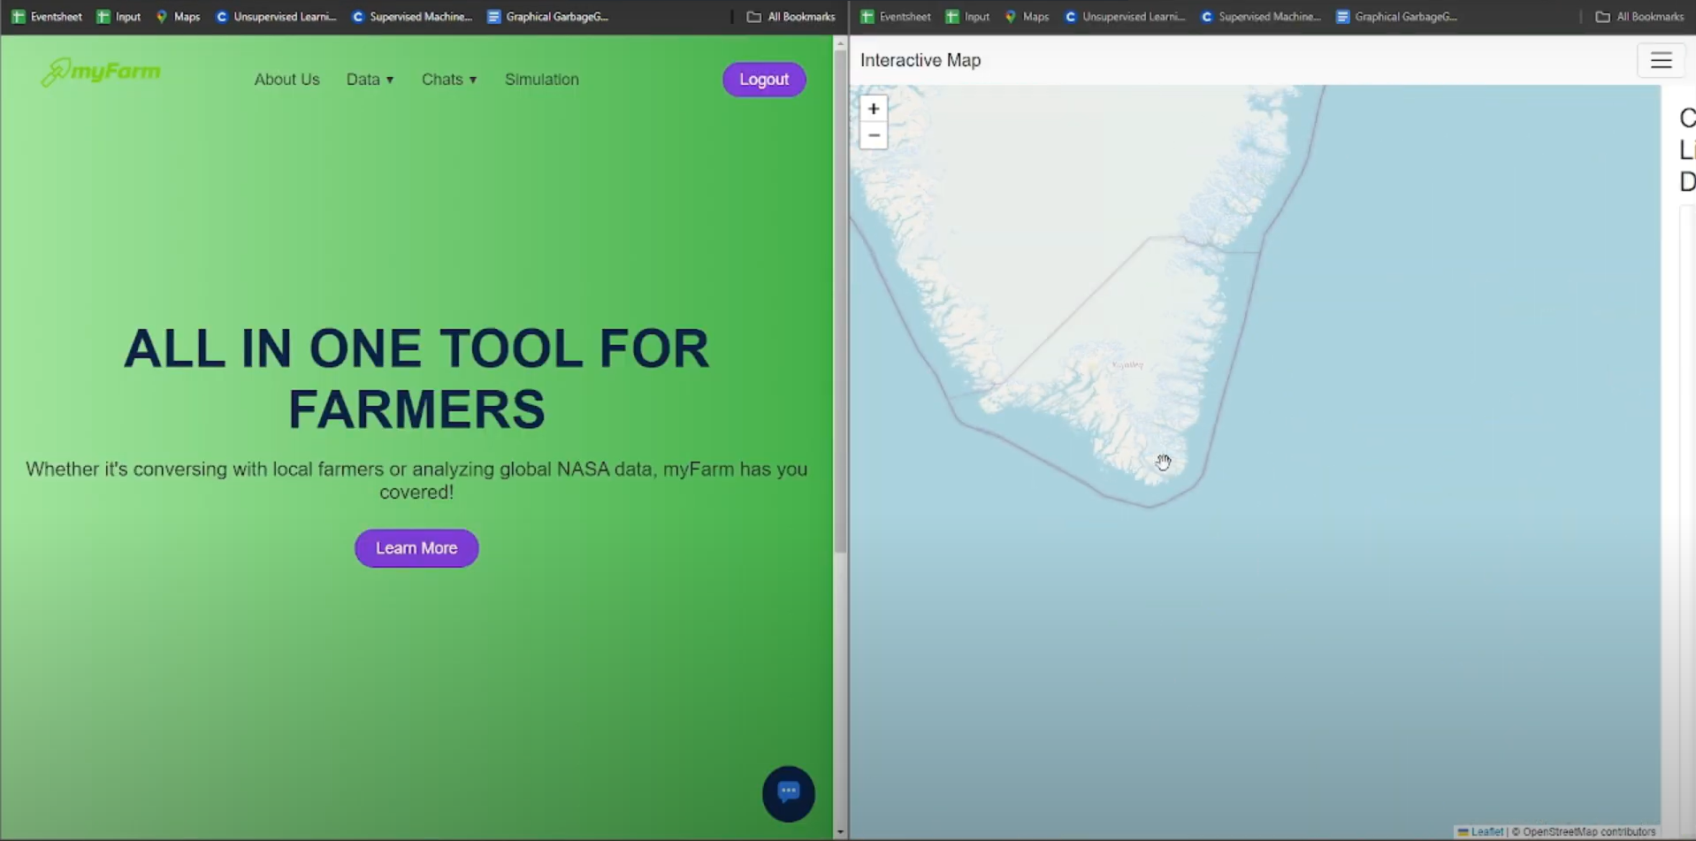Screen dimensions: 1696x841
Task: Open the Chats dropdown menu
Action: pos(448,79)
